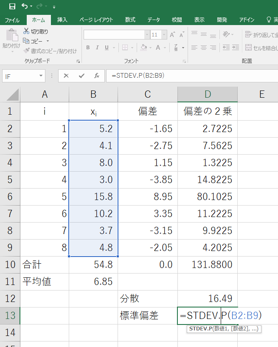278x347 pixels.
Task: Open the Copy (コピー) dropdown arrow
Action: pos(48,41)
